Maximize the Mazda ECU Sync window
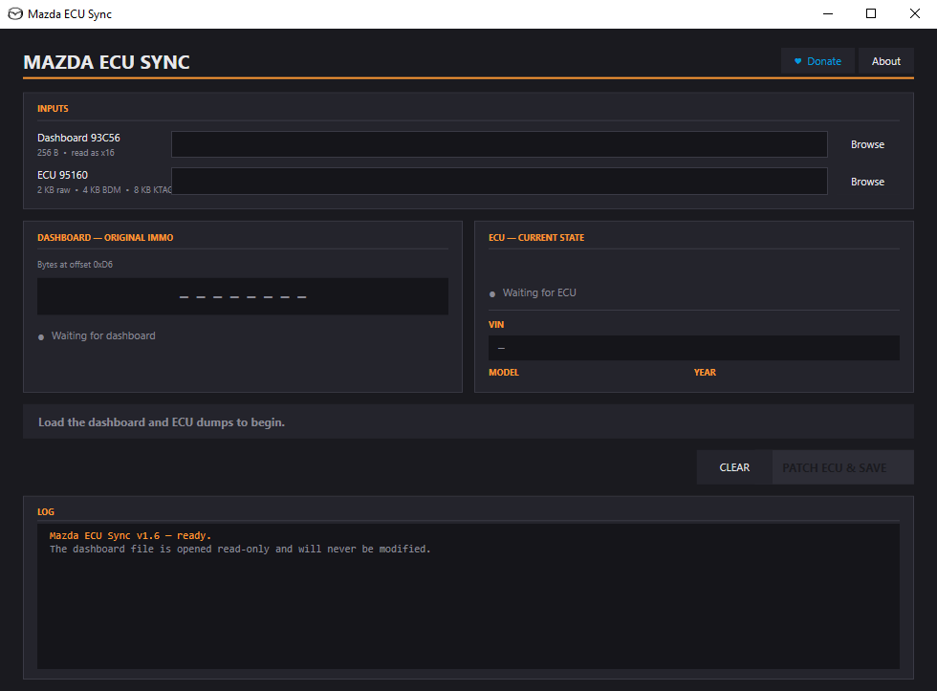This screenshot has width=937, height=691. [871, 13]
